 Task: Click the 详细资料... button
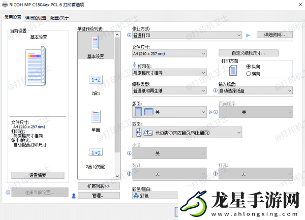(x=274, y=35)
